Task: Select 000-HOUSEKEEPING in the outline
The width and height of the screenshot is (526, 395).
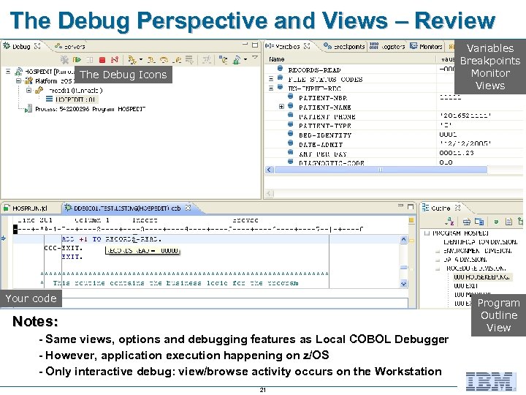Action: tap(481, 276)
